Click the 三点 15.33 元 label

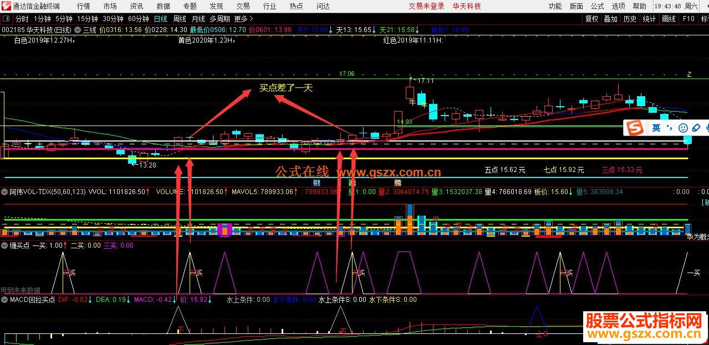coord(622,170)
